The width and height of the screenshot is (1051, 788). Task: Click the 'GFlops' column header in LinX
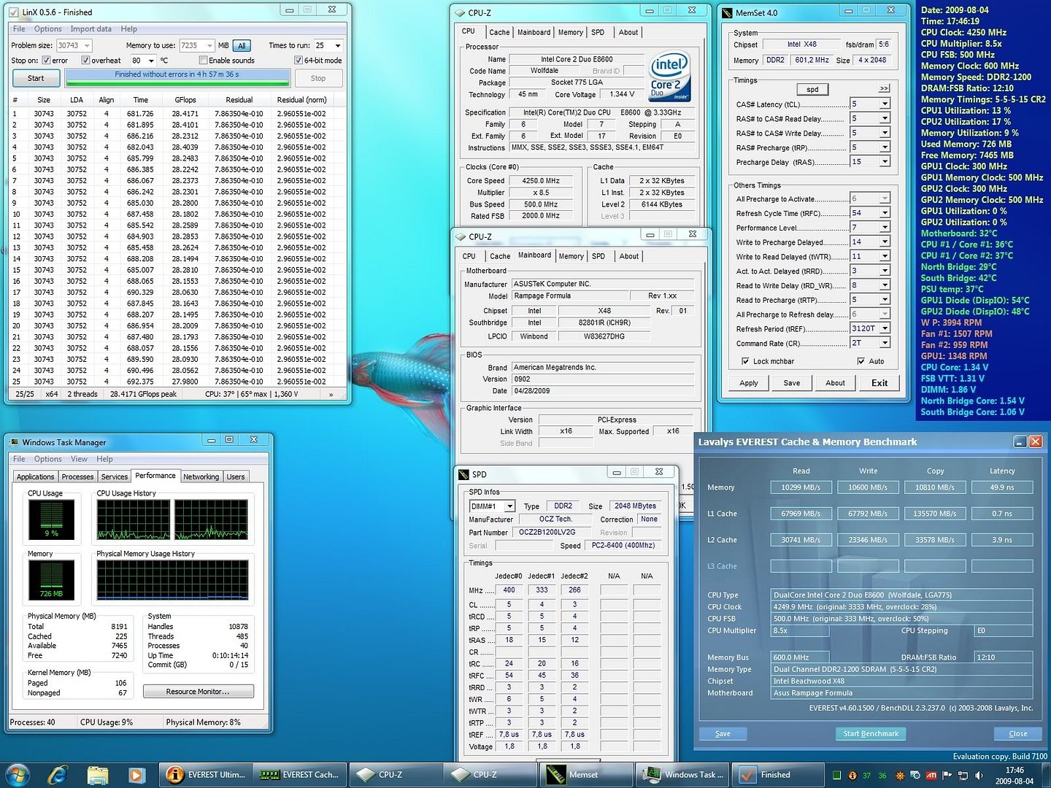tap(185, 100)
